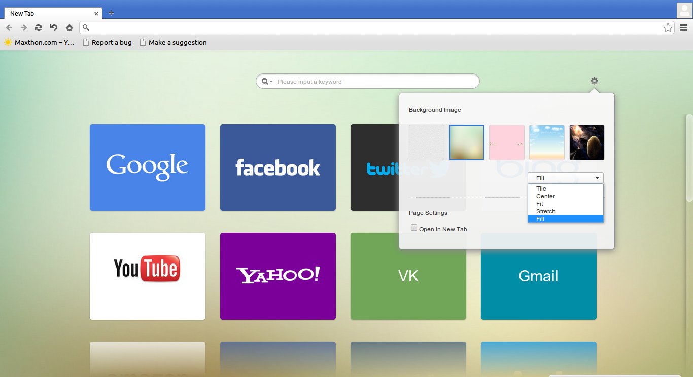Select Center from the dropdown list

tap(566, 196)
